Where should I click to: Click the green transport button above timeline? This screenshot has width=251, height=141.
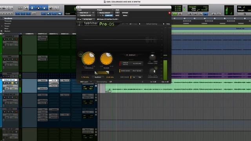click(x=175, y=14)
